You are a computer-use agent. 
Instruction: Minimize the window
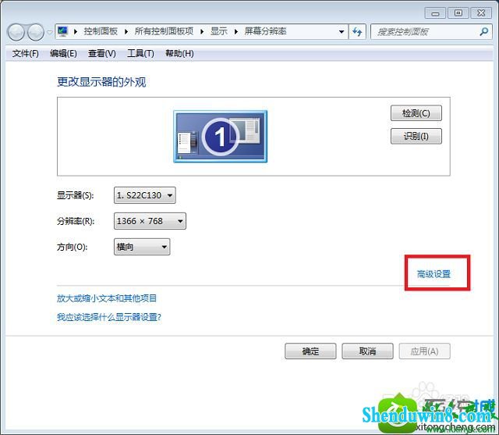pyautogui.click(x=435, y=13)
